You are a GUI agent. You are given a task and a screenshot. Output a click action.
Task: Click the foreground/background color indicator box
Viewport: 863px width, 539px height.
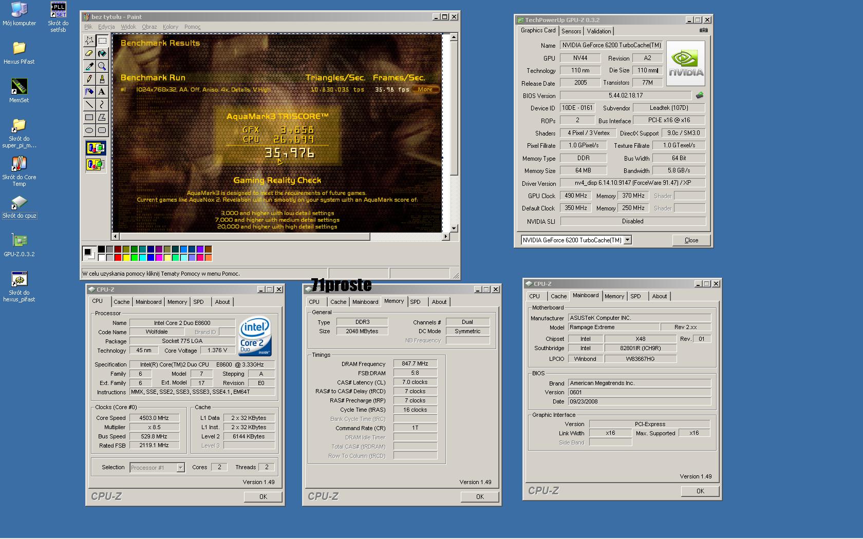[89, 253]
